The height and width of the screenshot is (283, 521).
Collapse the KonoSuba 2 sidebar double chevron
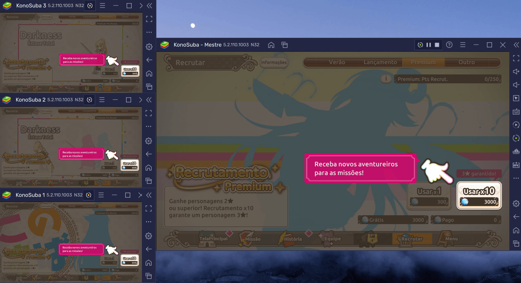[x=149, y=100]
